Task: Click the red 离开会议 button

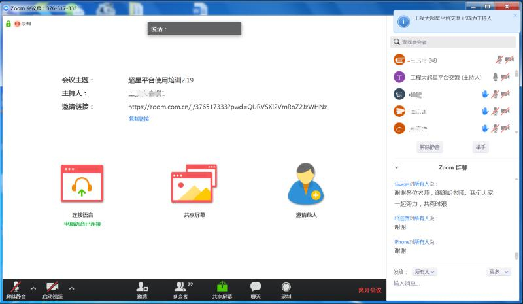Action: [x=369, y=290]
